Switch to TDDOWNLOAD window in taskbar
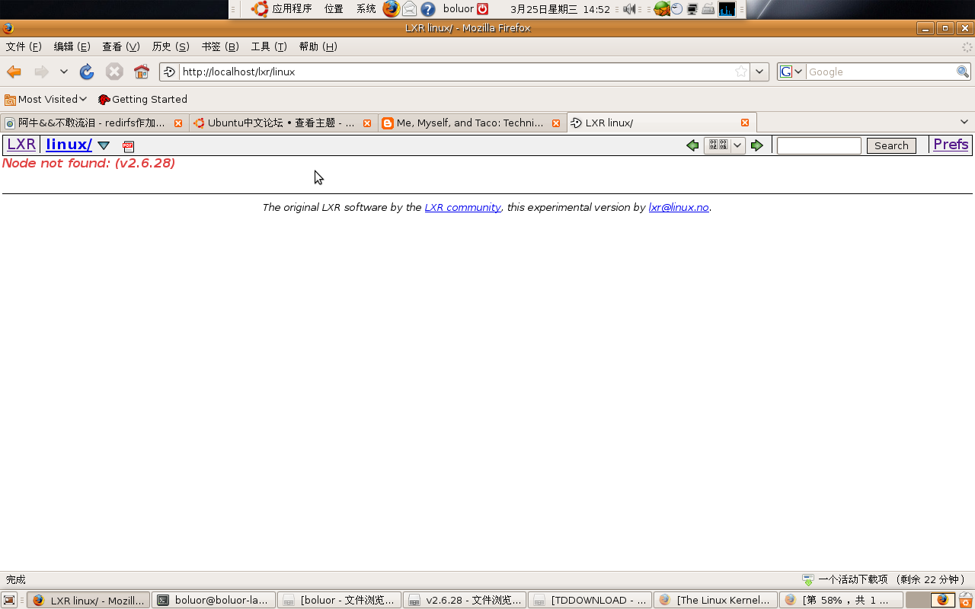 (x=590, y=600)
